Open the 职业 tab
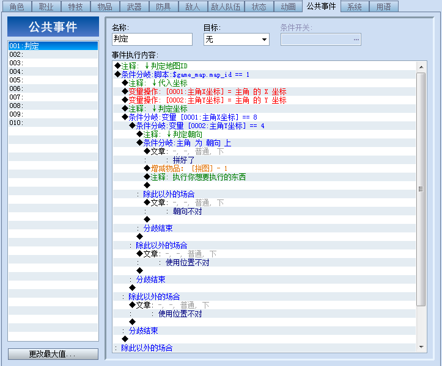The width and height of the screenshot is (442, 366). coord(46,7)
